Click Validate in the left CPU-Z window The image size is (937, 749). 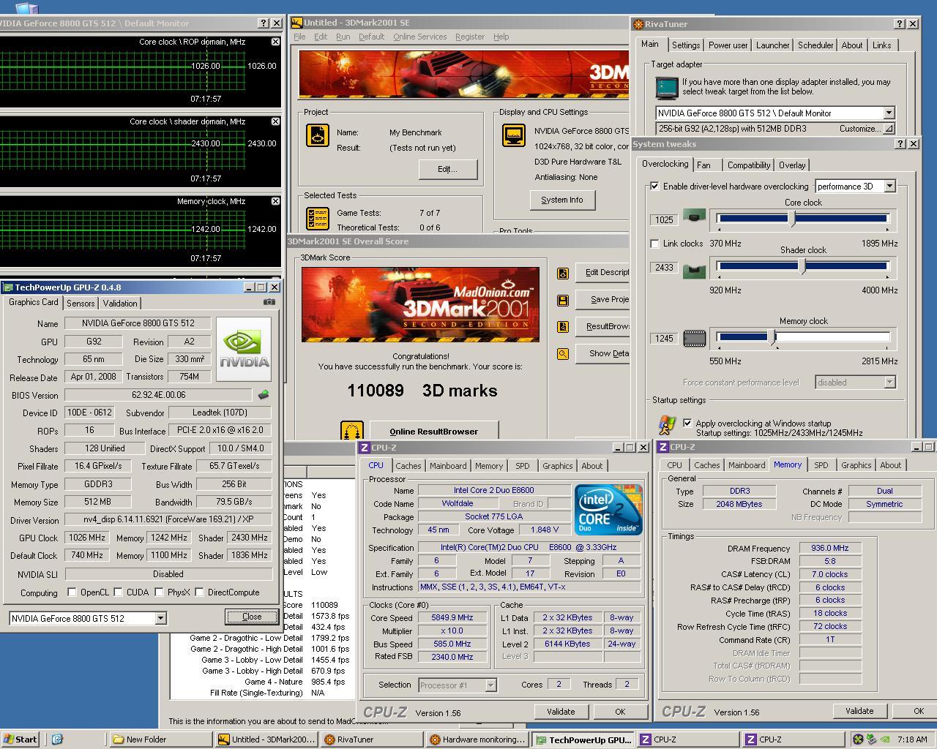coord(560,712)
